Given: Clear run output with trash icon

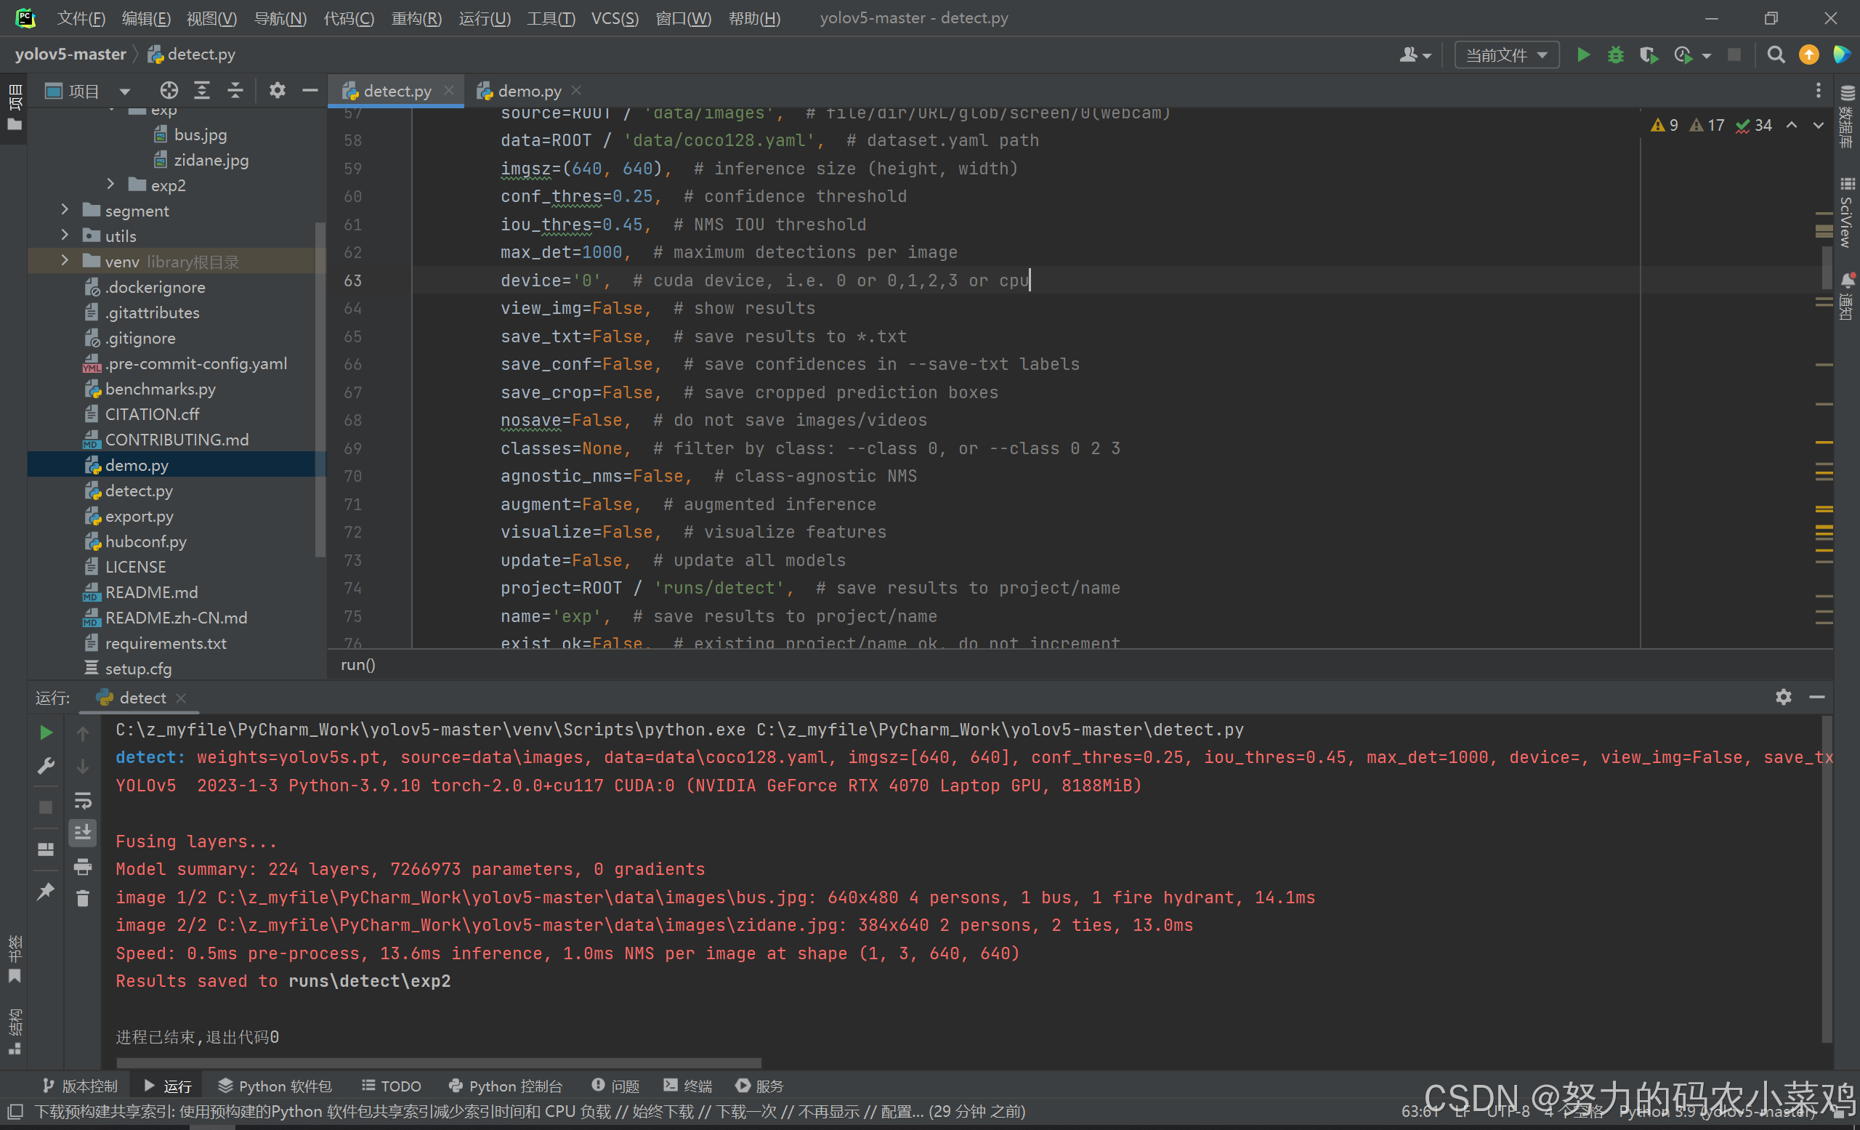Looking at the screenshot, I should (82, 898).
